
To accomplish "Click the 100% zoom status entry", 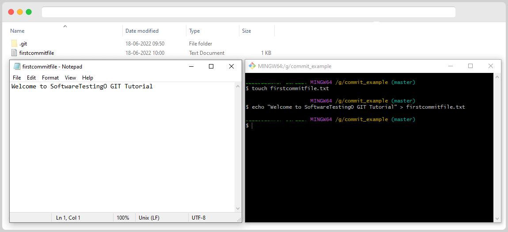I will pos(123,218).
